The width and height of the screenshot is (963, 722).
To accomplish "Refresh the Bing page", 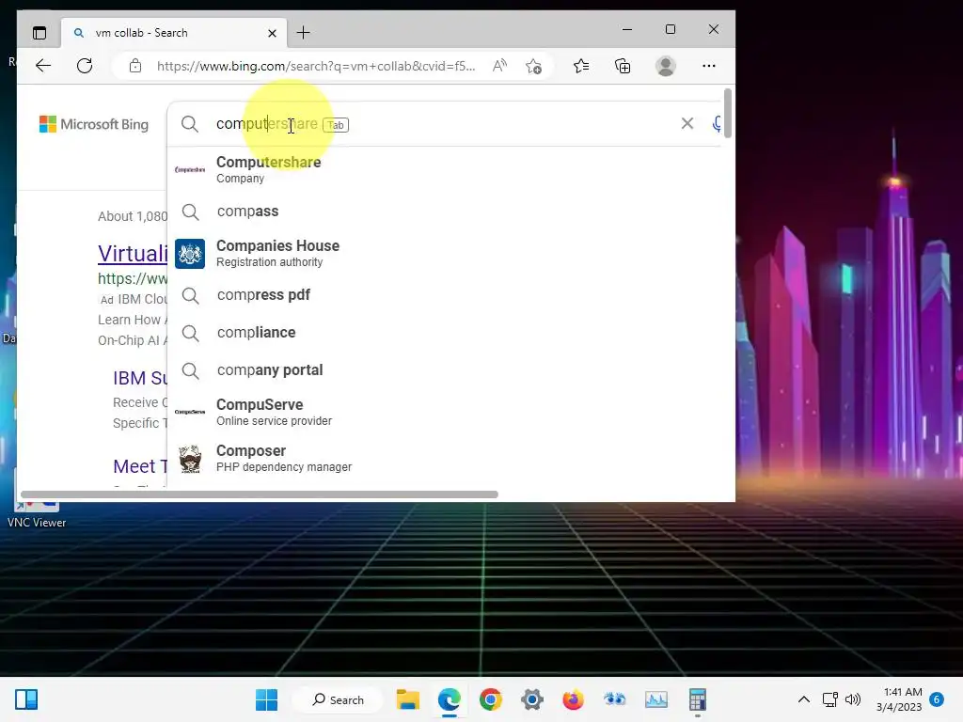I will click(85, 66).
